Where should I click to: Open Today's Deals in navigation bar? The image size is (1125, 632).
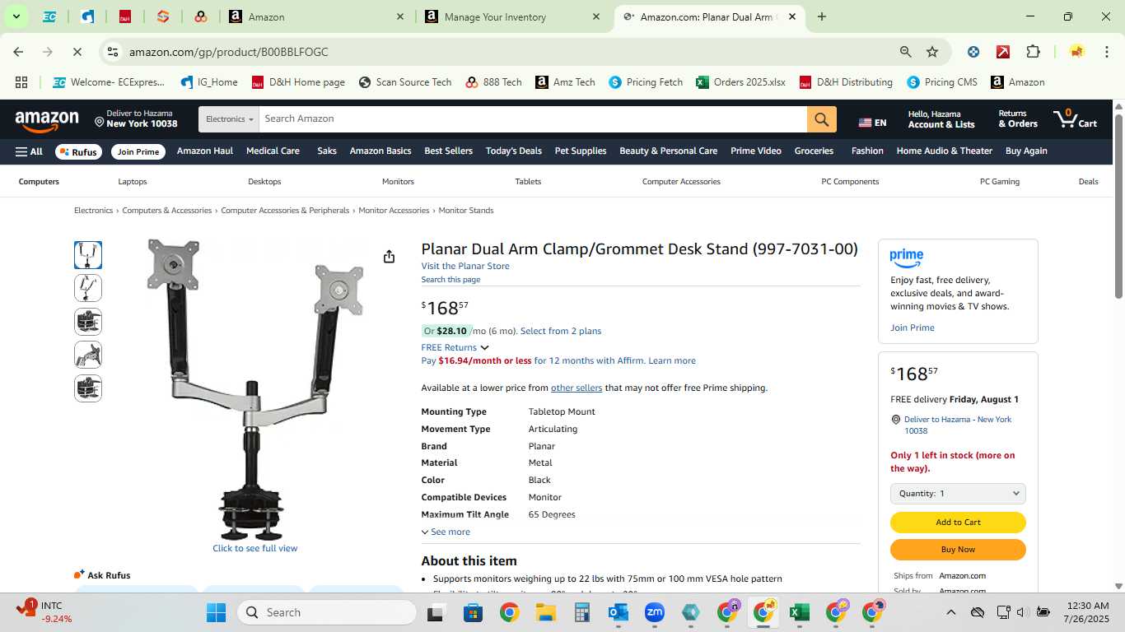[x=514, y=151]
